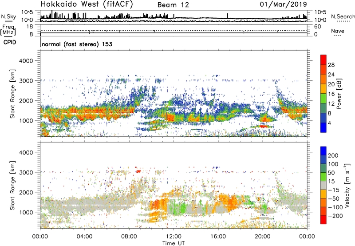This screenshot has height=246, width=355.
Task: Click the dark blue 4–8 dB power swatch
Action: click(323, 118)
